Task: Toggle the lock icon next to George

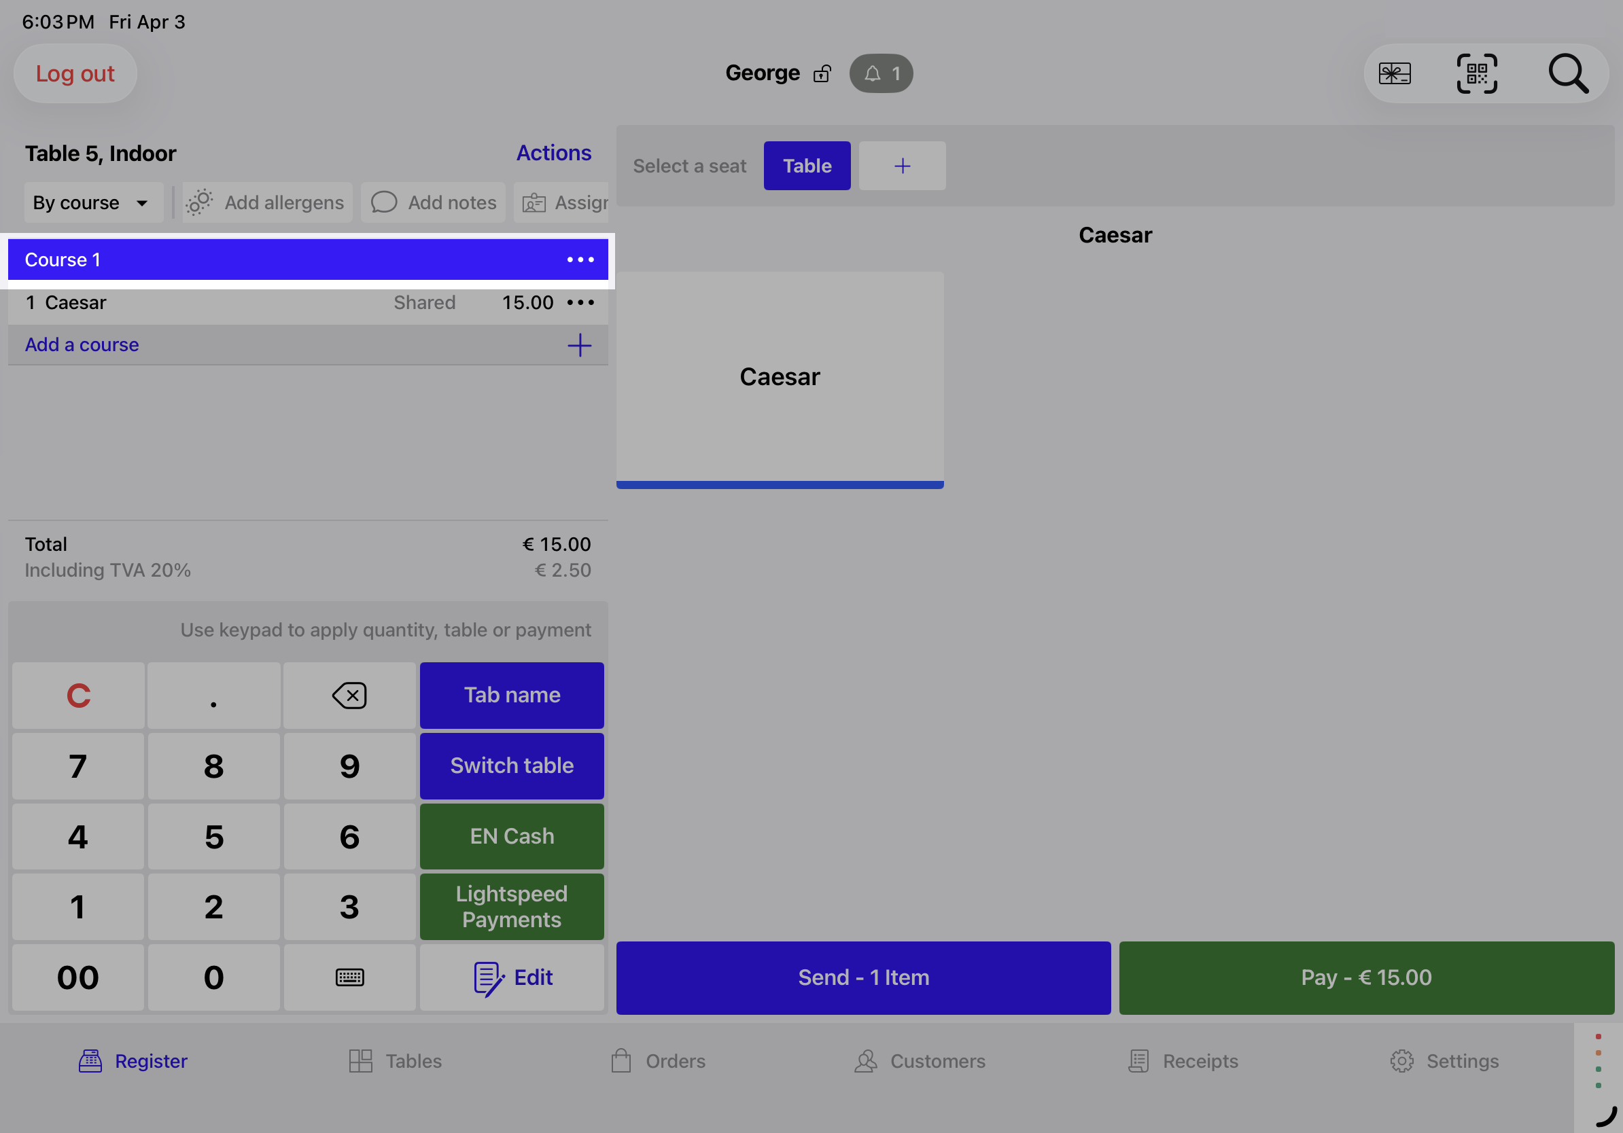Action: click(x=822, y=73)
